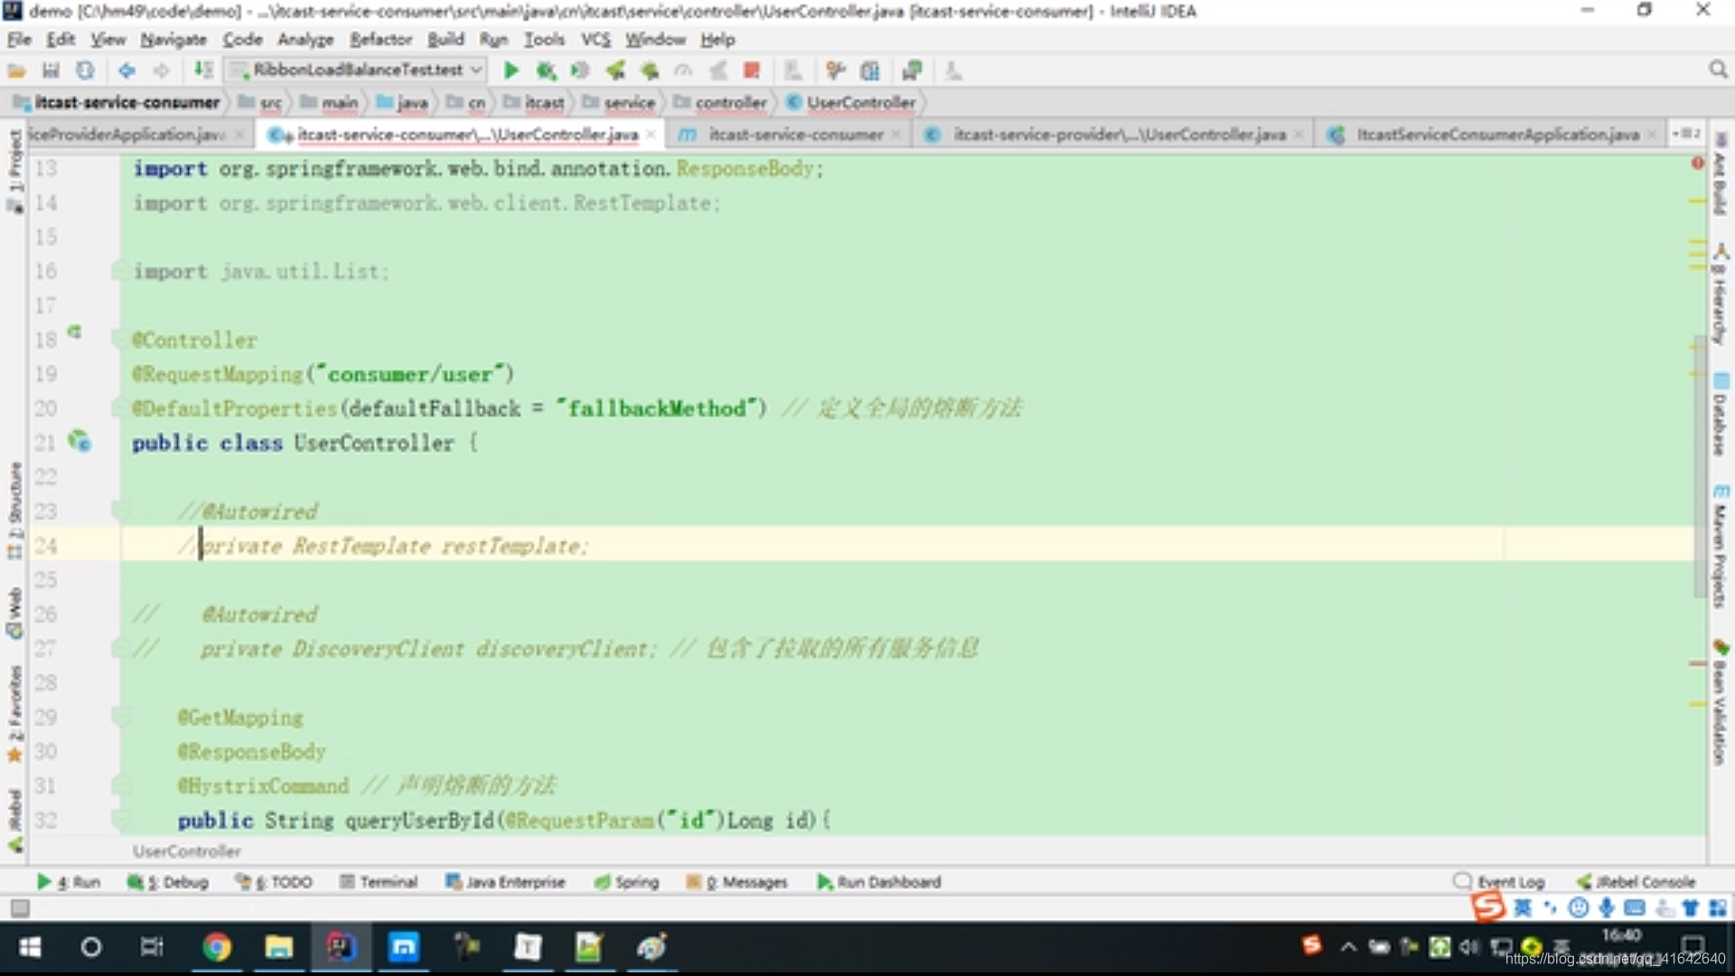Select itcast-service-consumer breadcrumb
Image resolution: width=1735 pixels, height=976 pixels.
[x=117, y=102]
